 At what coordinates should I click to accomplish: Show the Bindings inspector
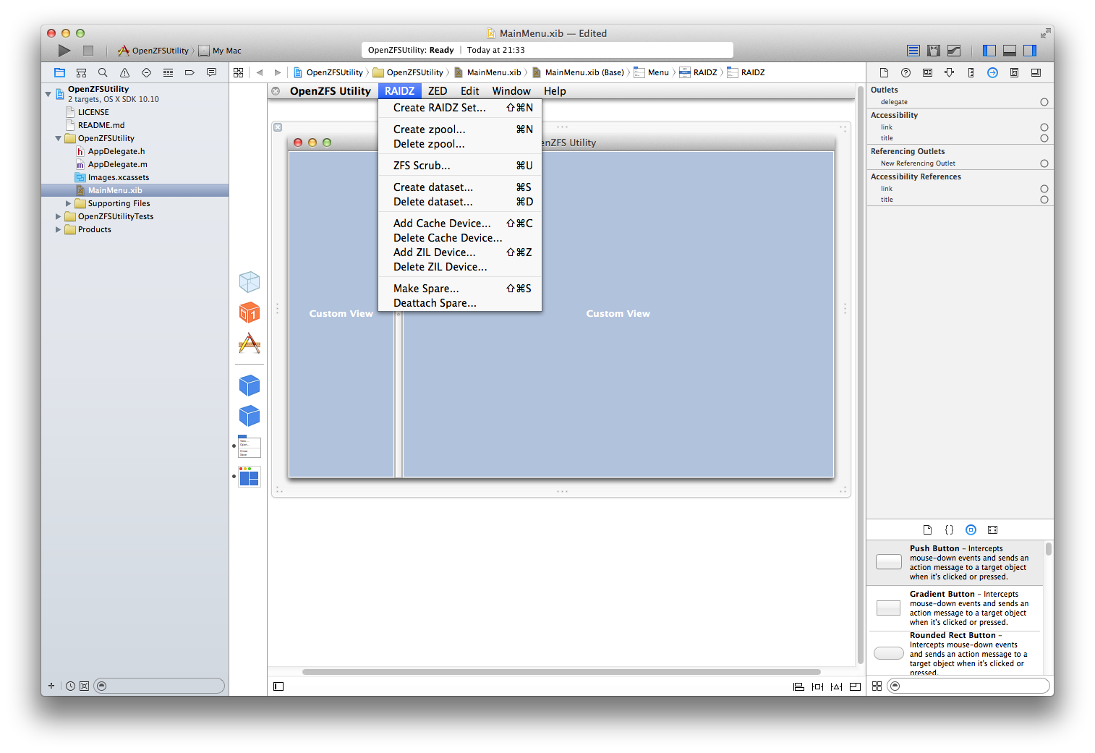point(1014,72)
